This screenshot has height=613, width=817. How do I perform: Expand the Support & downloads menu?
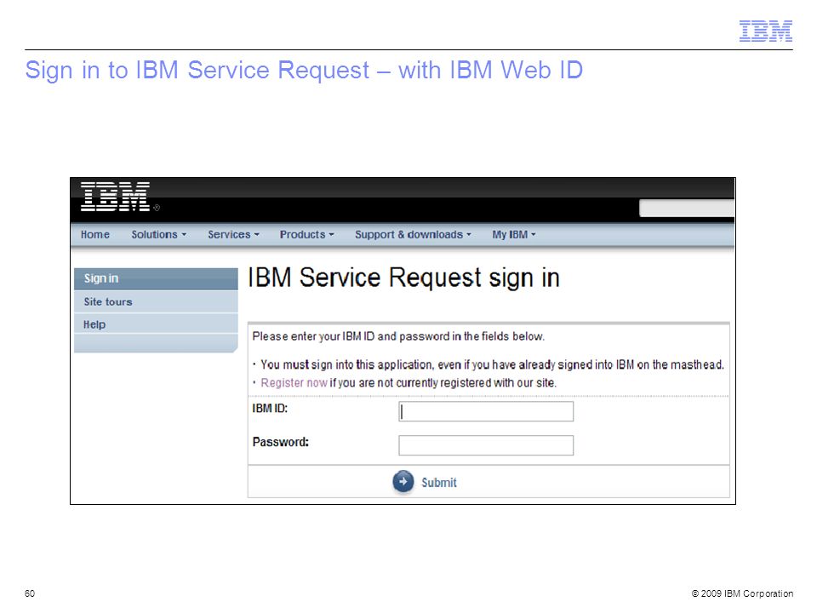[x=413, y=235]
